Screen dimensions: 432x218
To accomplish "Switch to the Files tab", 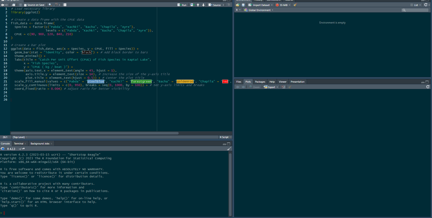I will tap(238, 82).
